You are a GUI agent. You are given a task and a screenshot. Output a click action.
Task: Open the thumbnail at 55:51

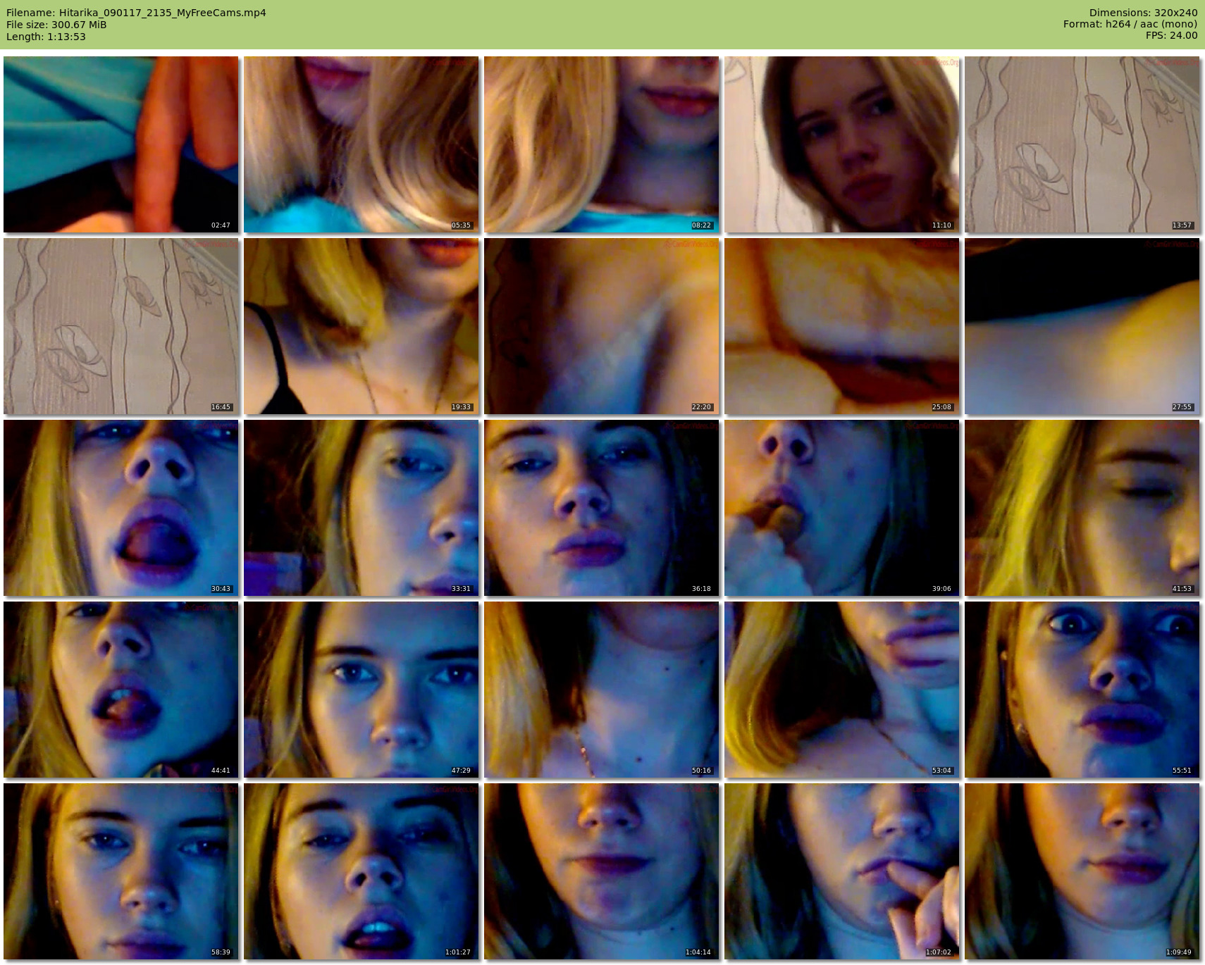point(1082,690)
